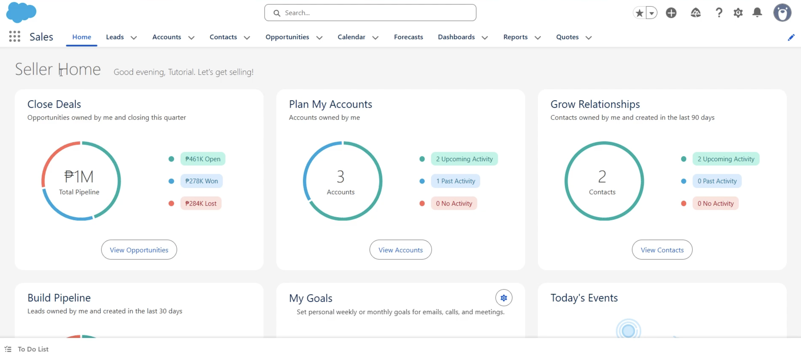This screenshot has height=357, width=801.
Task: Open the Reports tab
Action: [x=515, y=37]
